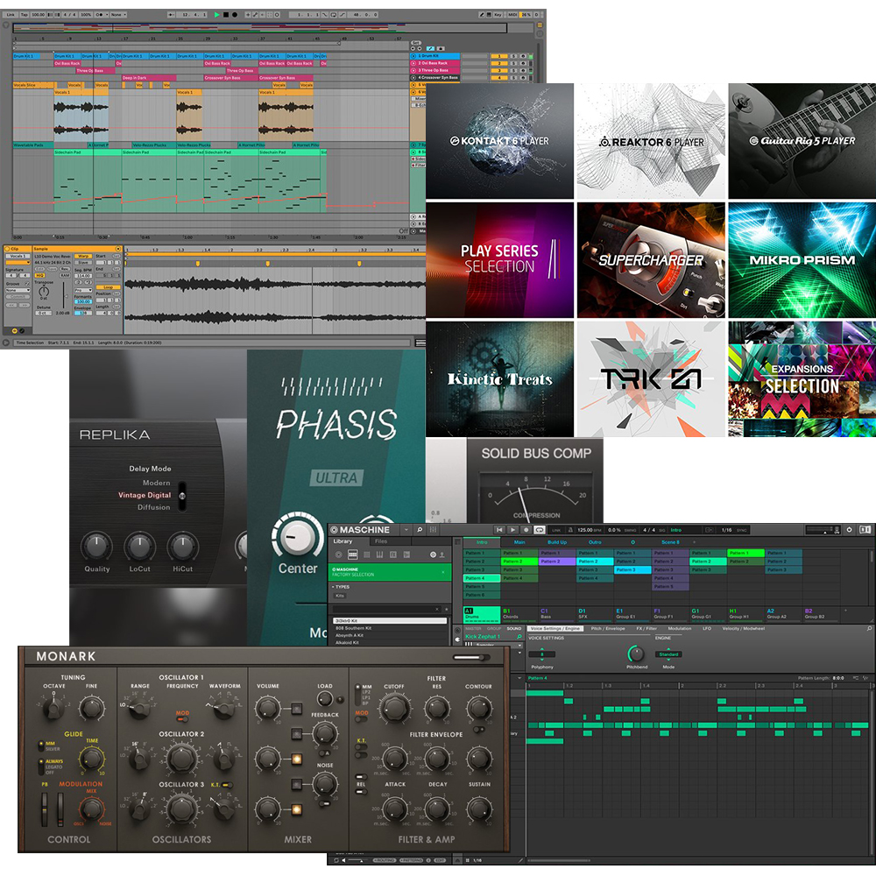Image resolution: width=876 pixels, height=876 pixels.
Task: Open the TRK-01 tile
Action: [651, 378]
